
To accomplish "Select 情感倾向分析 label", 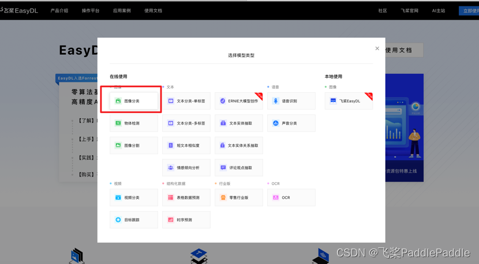I will coord(188,168).
